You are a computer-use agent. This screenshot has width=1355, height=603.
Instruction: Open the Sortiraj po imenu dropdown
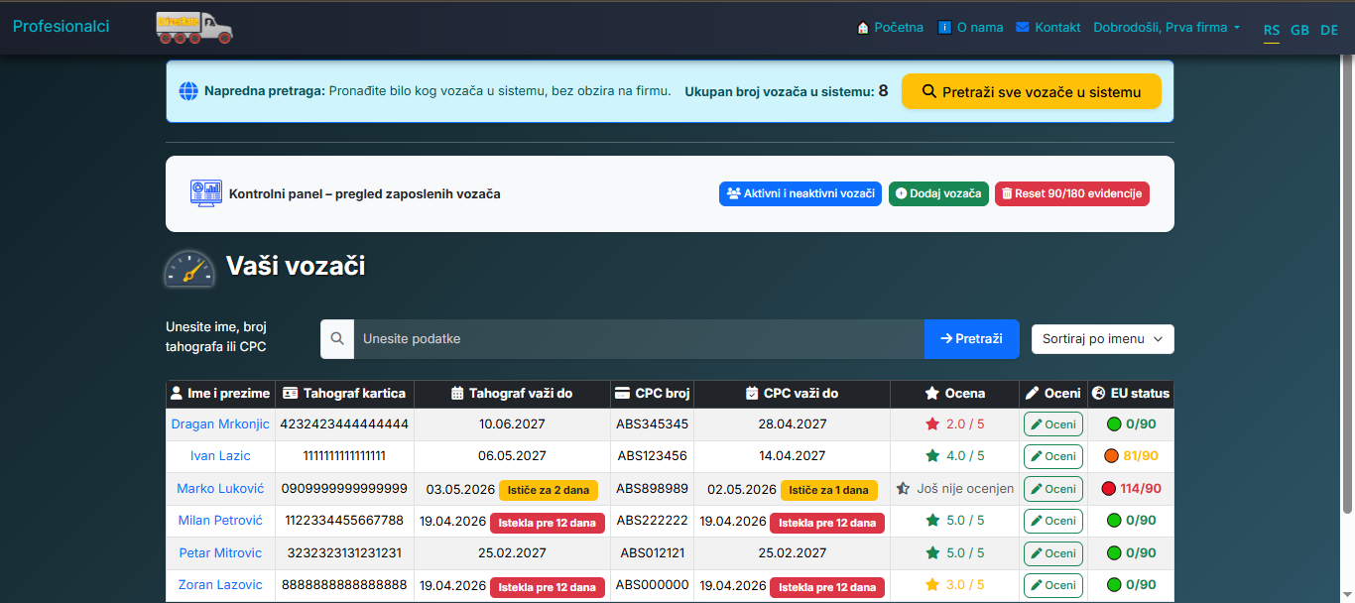[x=1103, y=339]
